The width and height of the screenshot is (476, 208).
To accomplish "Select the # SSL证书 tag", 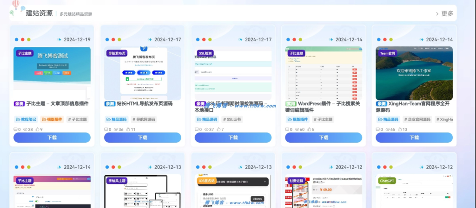I will tap(232, 120).
